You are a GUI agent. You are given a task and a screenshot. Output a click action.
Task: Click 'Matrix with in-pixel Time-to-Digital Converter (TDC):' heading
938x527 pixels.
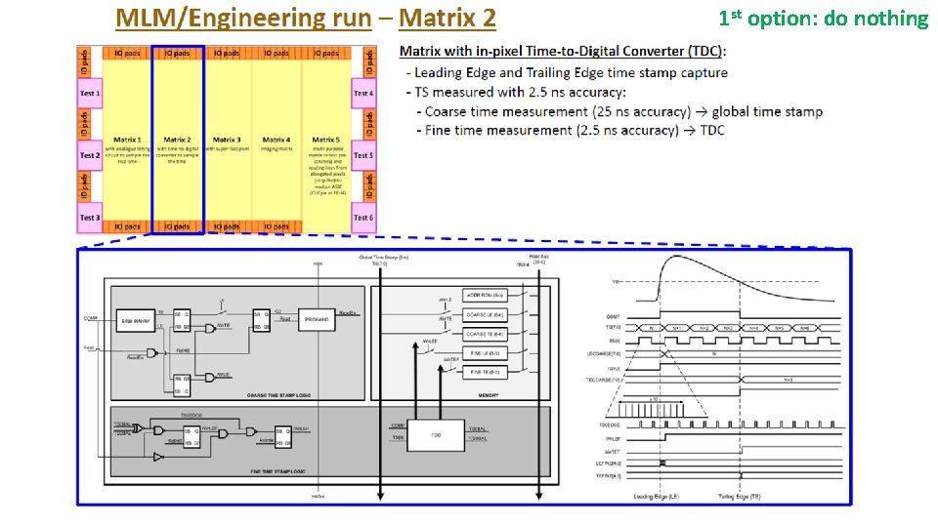coord(563,52)
